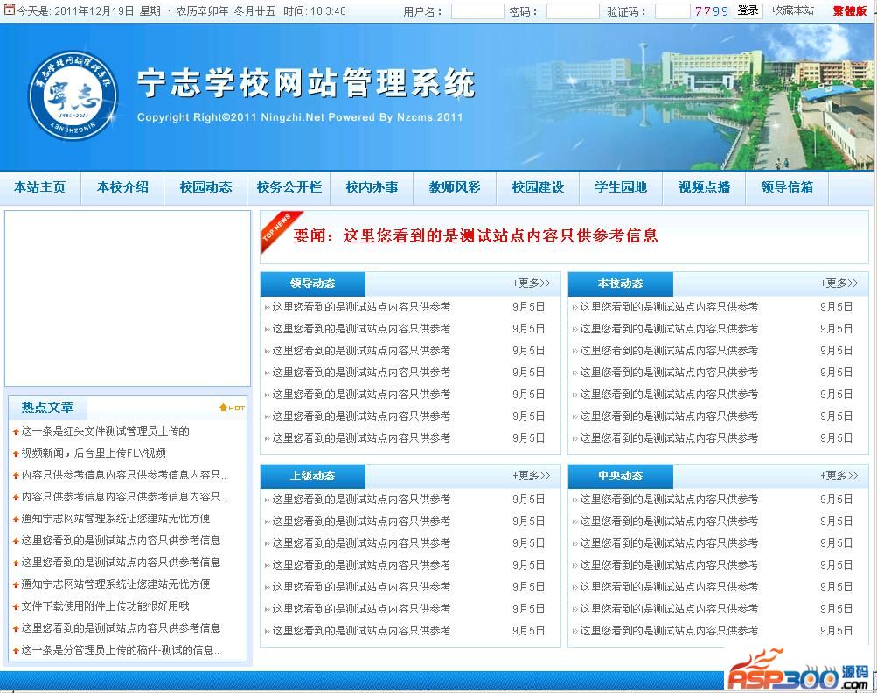
Task: Expand 更多 in the 本校动态 section
Action: (x=839, y=283)
